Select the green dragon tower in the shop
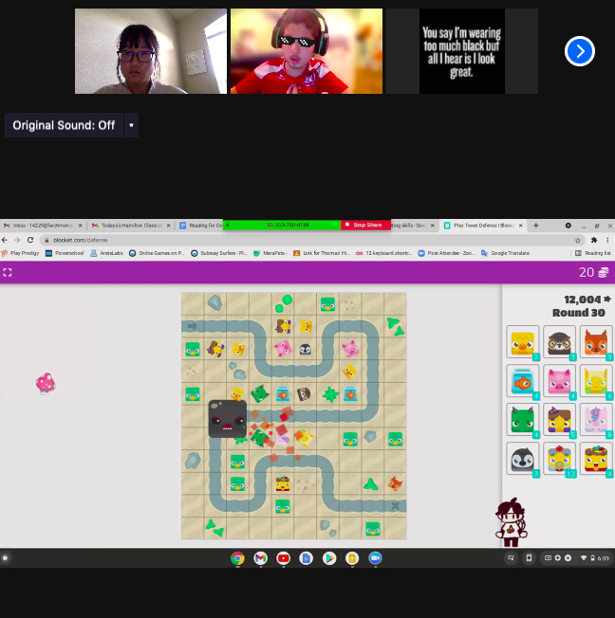Image resolution: width=615 pixels, height=618 pixels. click(x=523, y=419)
